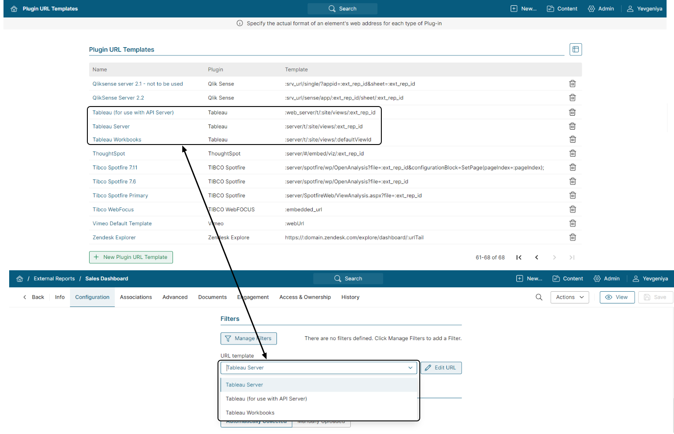
Task: Select the Configuration tab
Action: (92, 297)
